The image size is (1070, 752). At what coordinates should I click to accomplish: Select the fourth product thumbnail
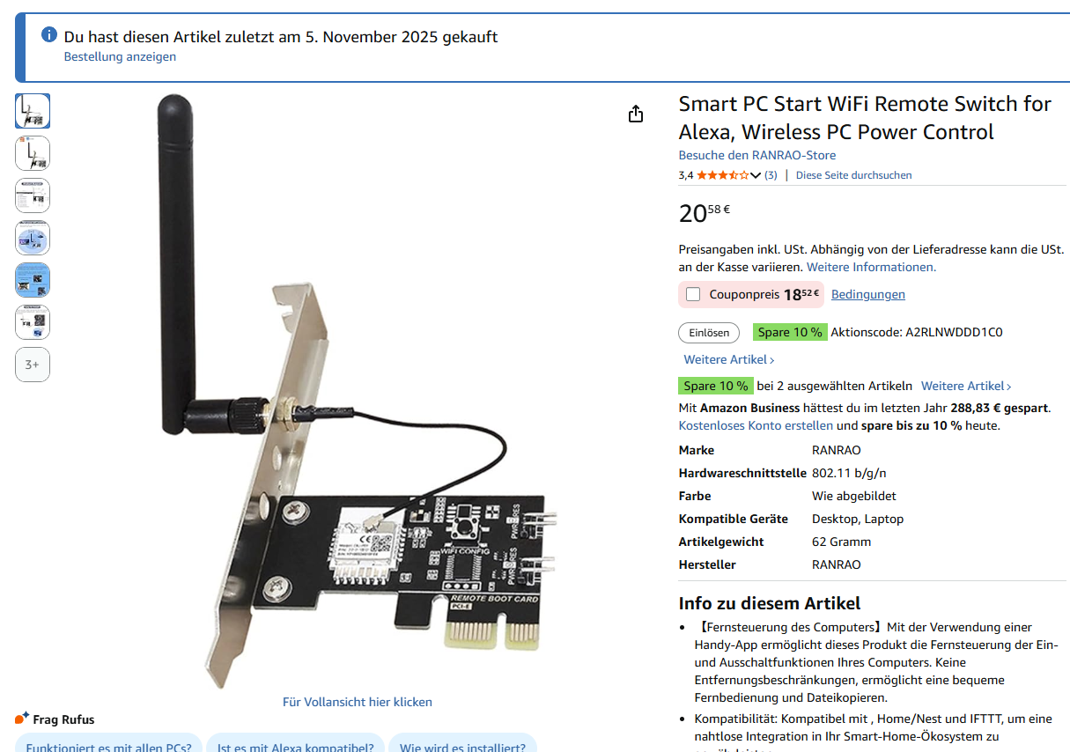(33, 238)
